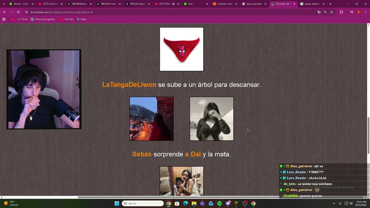Close the tanga spiderman tab

(x=323, y=4)
